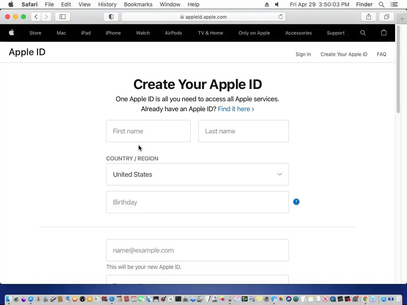Open Messages from the Dock
The image size is (407, 305).
click(x=274, y=299)
